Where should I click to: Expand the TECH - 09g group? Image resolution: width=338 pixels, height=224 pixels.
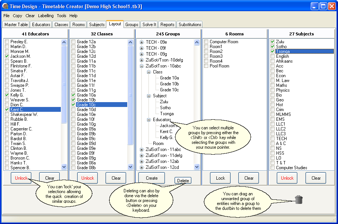[x=141, y=54]
